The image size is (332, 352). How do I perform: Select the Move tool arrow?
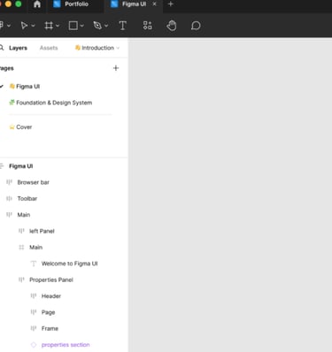click(x=24, y=26)
